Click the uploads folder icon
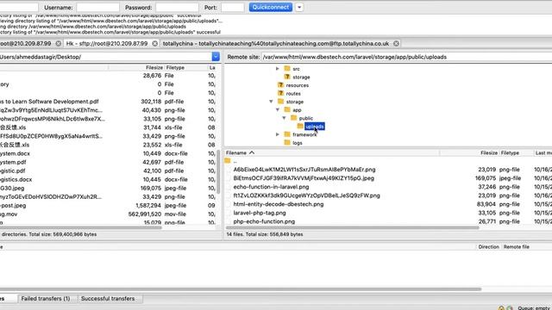 pyautogui.click(x=300, y=127)
